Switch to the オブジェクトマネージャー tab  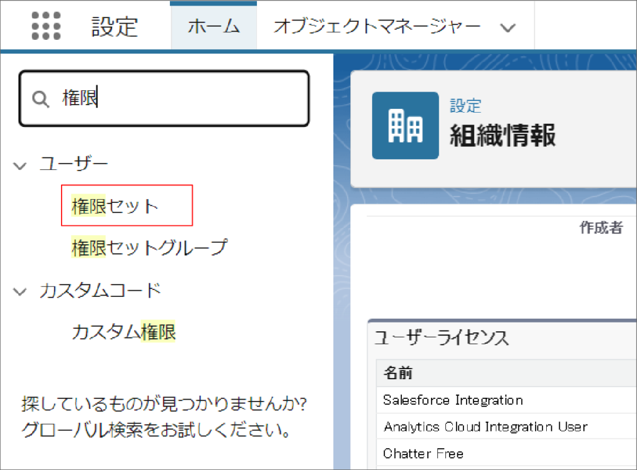[x=377, y=27]
